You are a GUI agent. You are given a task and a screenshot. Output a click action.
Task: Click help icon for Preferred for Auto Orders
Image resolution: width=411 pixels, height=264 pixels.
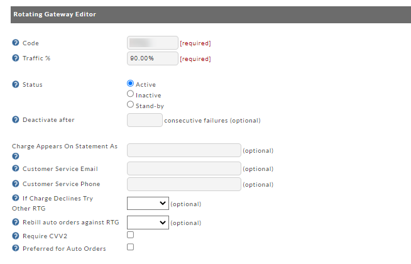point(16,248)
